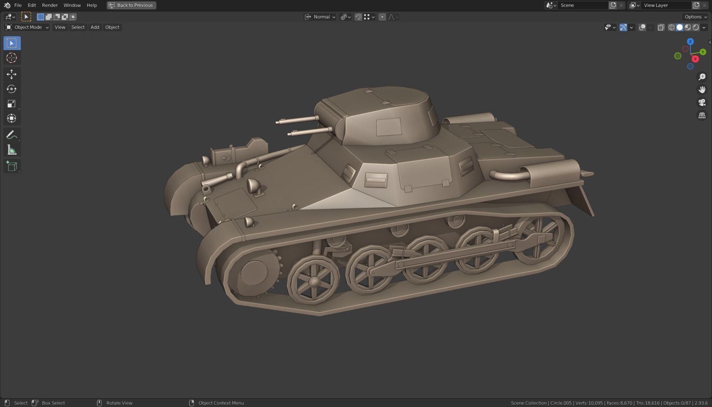The image size is (712, 407).
Task: Switch to wireframe viewport shading
Action: (x=672, y=27)
